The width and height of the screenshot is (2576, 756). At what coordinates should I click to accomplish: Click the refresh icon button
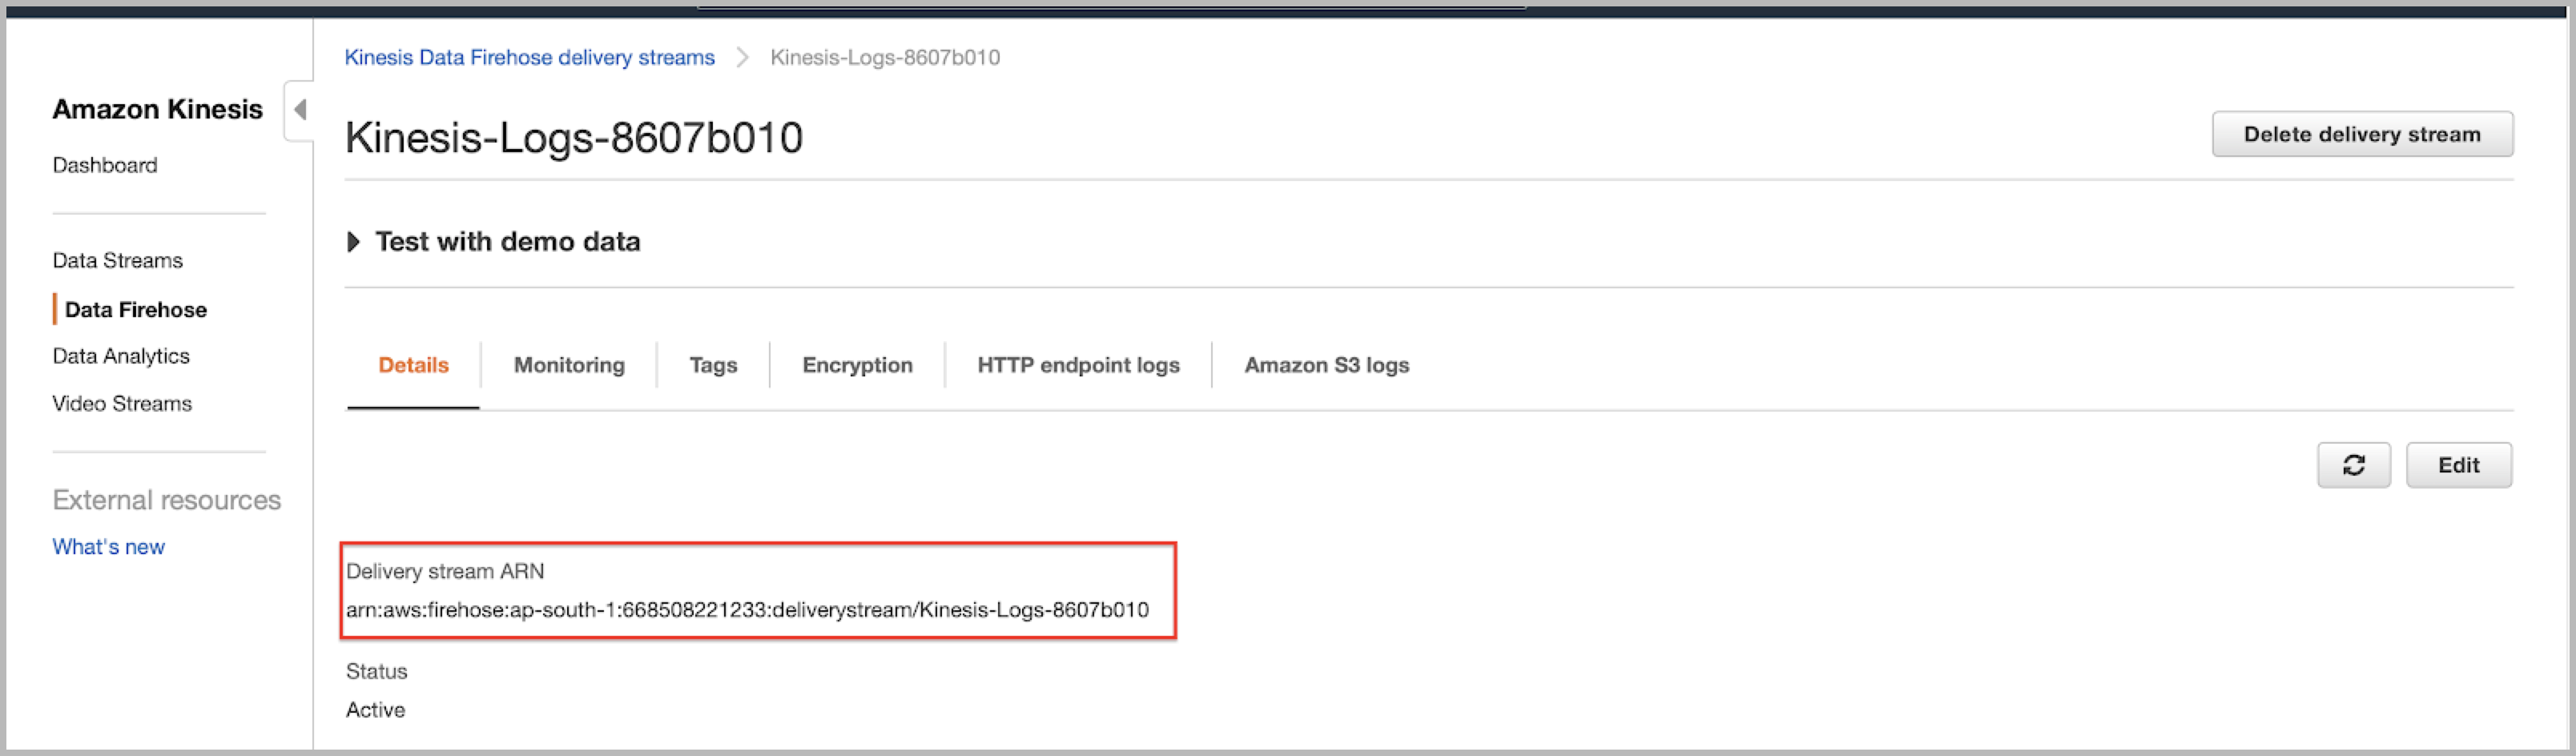point(2353,465)
